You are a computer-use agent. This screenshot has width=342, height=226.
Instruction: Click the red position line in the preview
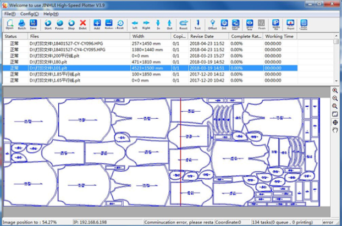[x=180, y=152]
